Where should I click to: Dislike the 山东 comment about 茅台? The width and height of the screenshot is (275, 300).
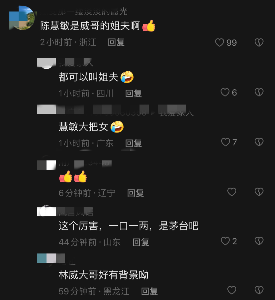pyautogui.click(x=259, y=241)
